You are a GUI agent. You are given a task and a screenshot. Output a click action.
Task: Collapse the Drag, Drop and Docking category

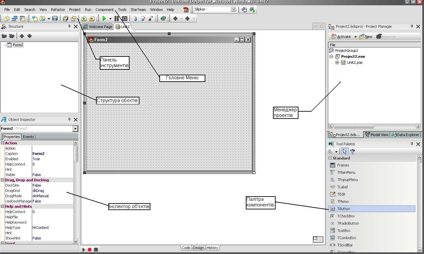coord(2,180)
